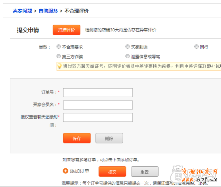Focus the 买家会员名 text field
This screenshot has height=187, width=221.
[98, 105]
